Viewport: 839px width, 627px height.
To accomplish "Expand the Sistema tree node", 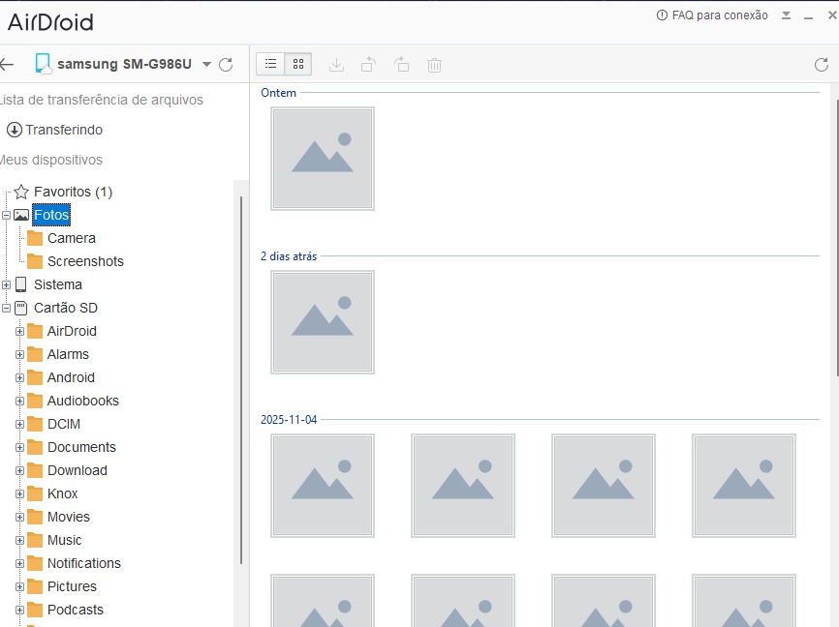I will (x=7, y=284).
